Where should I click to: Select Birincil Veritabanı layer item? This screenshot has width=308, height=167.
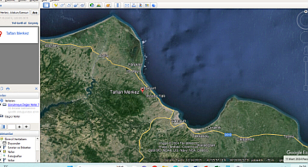(x=16, y=139)
